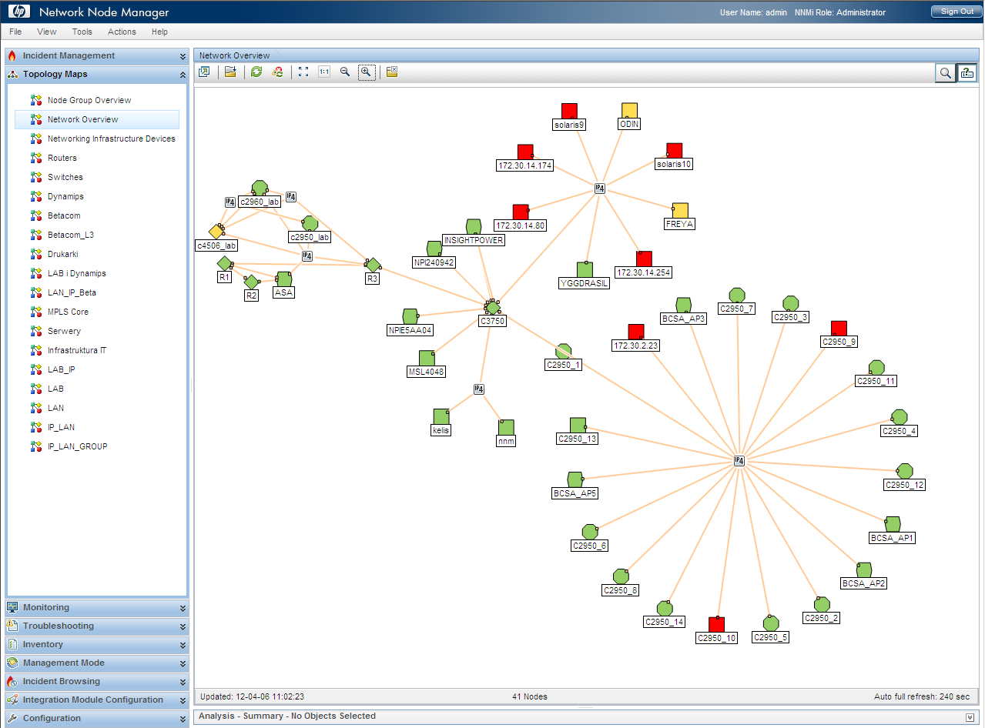Select the Network Overview tab
This screenshot has height=728, width=985.
(x=235, y=55)
